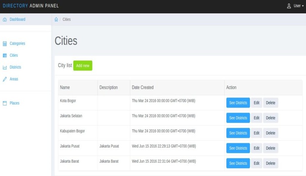The height and width of the screenshot is (176, 306).
Task: Delete the Jakarta Barat row
Action: (x=270, y=164)
